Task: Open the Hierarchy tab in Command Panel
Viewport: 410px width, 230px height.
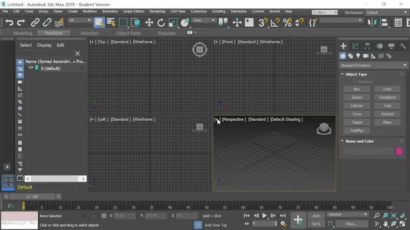Action: (367, 46)
